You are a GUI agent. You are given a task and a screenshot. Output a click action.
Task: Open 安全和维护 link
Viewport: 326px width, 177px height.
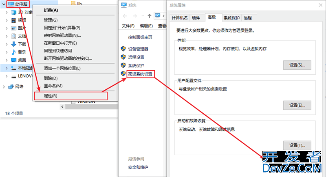138,167
